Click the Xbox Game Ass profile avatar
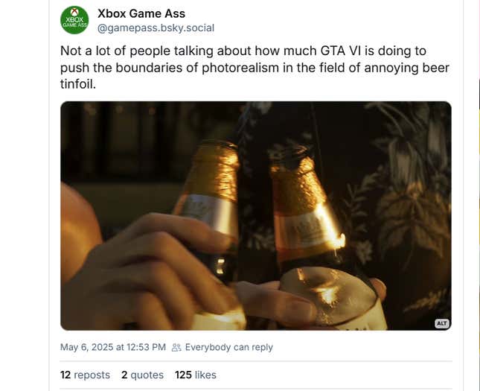 [x=74, y=20]
